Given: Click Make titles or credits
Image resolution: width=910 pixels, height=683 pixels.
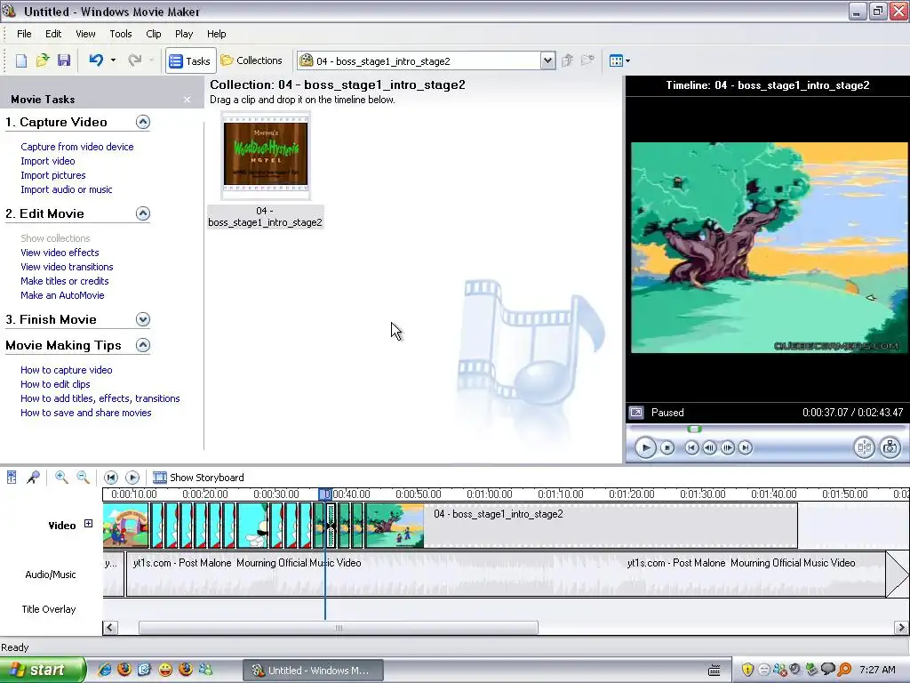Looking at the screenshot, I should (x=64, y=281).
